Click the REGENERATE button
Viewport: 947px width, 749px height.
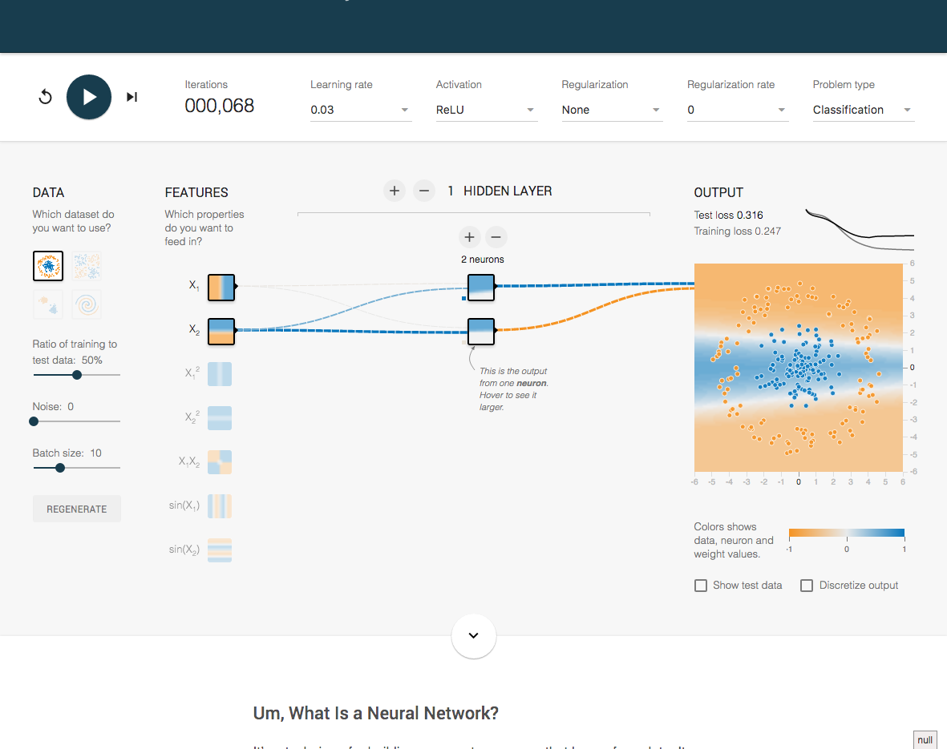point(77,509)
